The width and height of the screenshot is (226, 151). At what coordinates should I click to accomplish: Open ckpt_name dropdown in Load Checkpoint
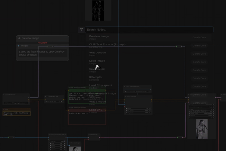pos(16,103)
